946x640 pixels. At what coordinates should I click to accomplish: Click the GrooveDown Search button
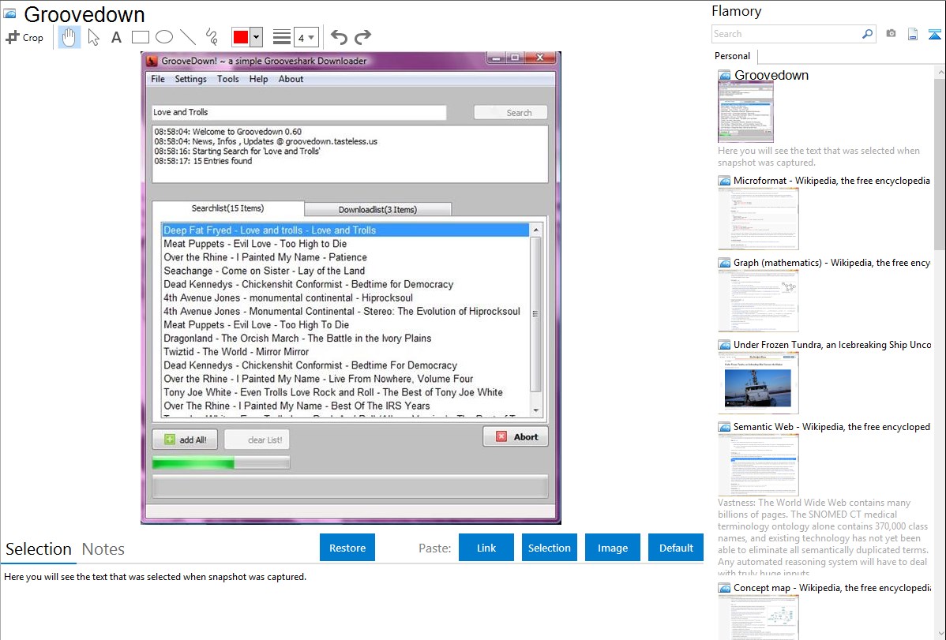coord(511,113)
